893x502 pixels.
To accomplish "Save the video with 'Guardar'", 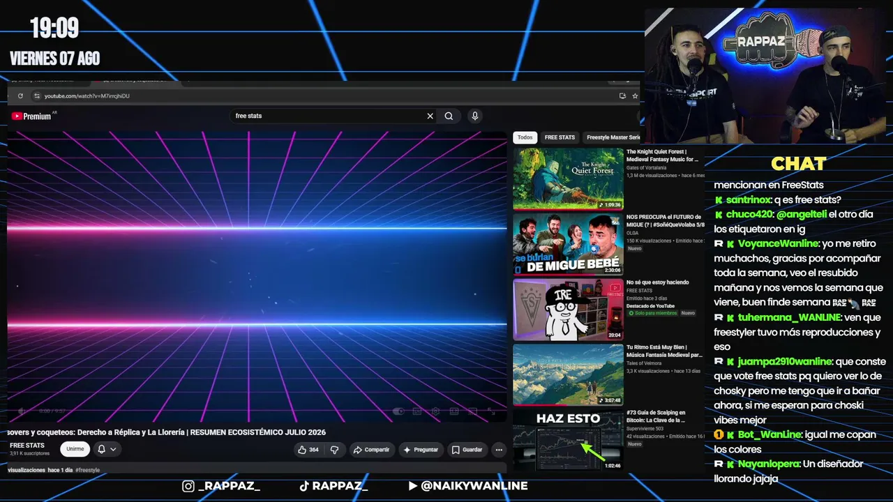I will [467, 450].
